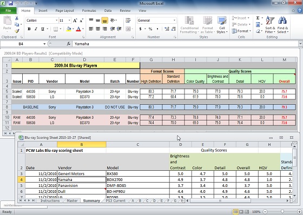Expand the formula bar chevron
This screenshot has height=215, width=303.
click(300, 44)
